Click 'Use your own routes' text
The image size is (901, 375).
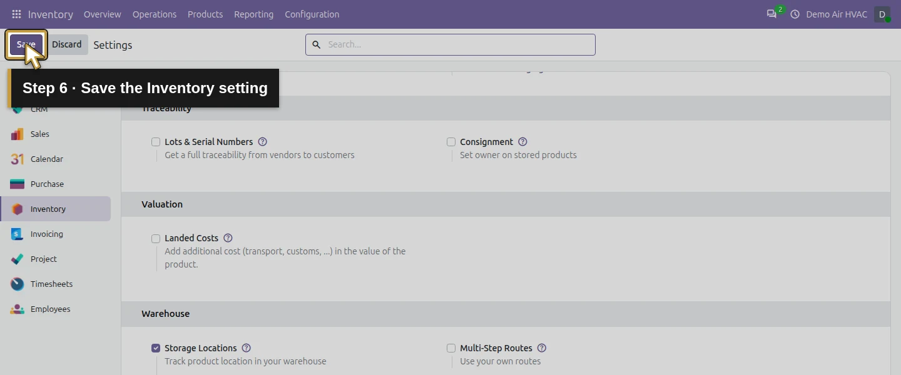click(x=501, y=361)
